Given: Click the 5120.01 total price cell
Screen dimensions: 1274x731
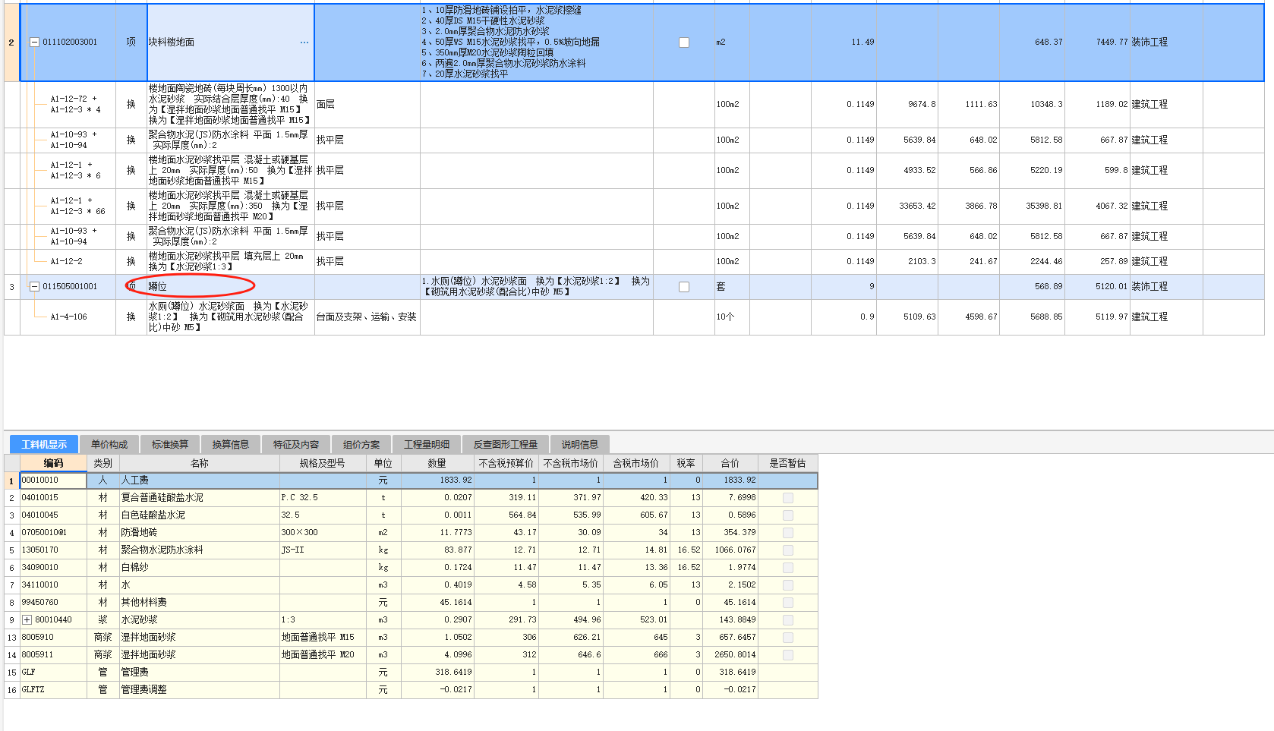Looking at the screenshot, I should pyautogui.click(x=1097, y=287).
